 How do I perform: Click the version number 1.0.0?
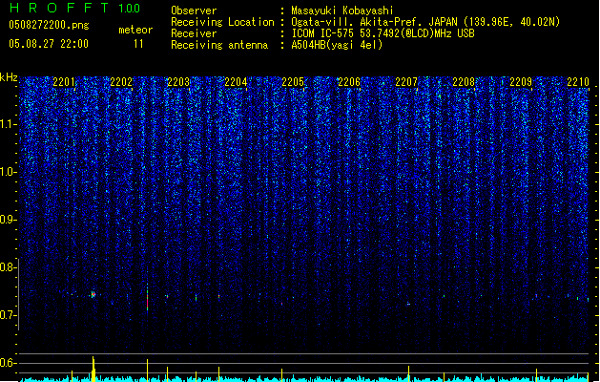coord(130,9)
